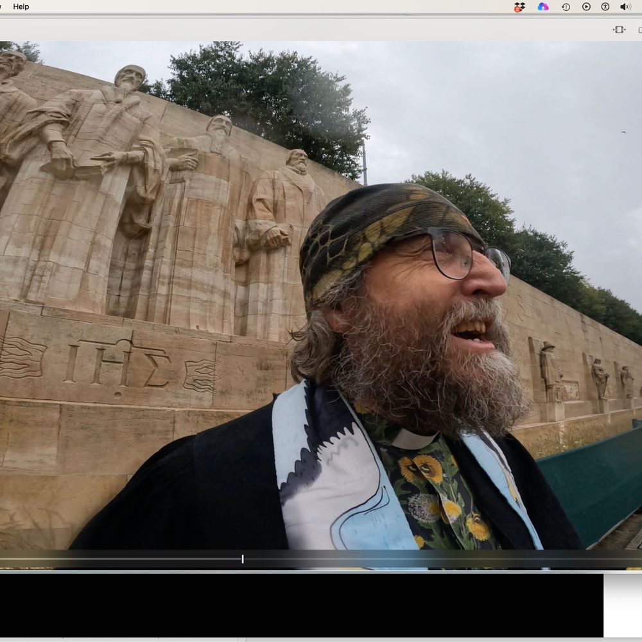The height and width of the screenshot is (642, 642).
Task: Open the Now Playing menu bar icon
Action: click(x=586, y=6)
